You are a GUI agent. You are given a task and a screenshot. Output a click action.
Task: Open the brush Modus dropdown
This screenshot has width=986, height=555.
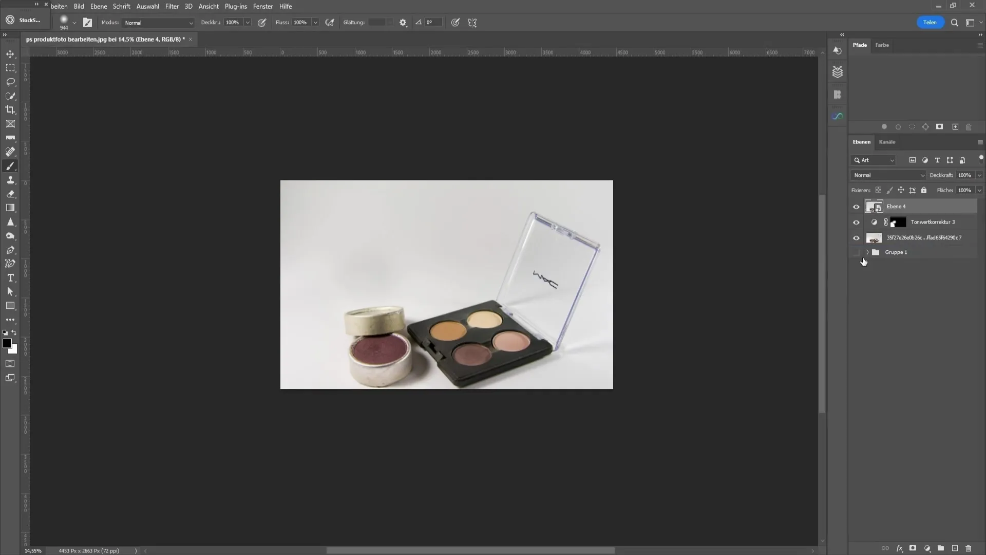point(158,23)
